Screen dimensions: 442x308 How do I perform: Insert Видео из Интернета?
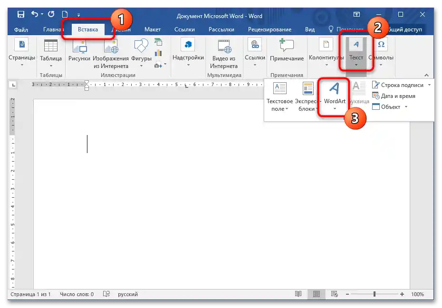[x=224, y=54]
